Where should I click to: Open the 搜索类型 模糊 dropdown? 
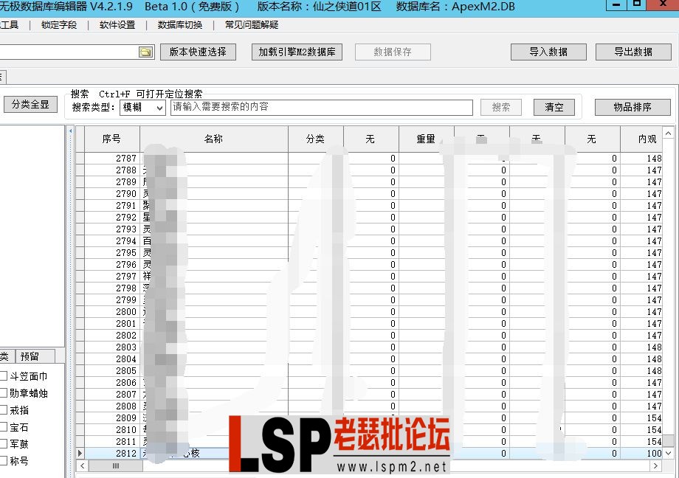pos(142,108)
